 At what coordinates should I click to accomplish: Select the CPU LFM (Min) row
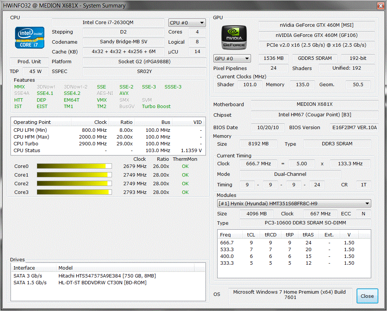click(108, 130)
